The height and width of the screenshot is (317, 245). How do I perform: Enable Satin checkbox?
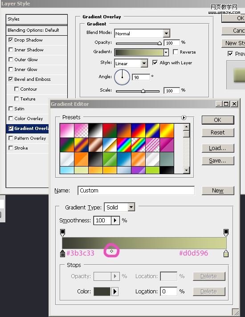click(11, 108)
